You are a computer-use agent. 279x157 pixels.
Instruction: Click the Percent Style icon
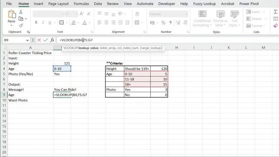[x=163, y=23]
